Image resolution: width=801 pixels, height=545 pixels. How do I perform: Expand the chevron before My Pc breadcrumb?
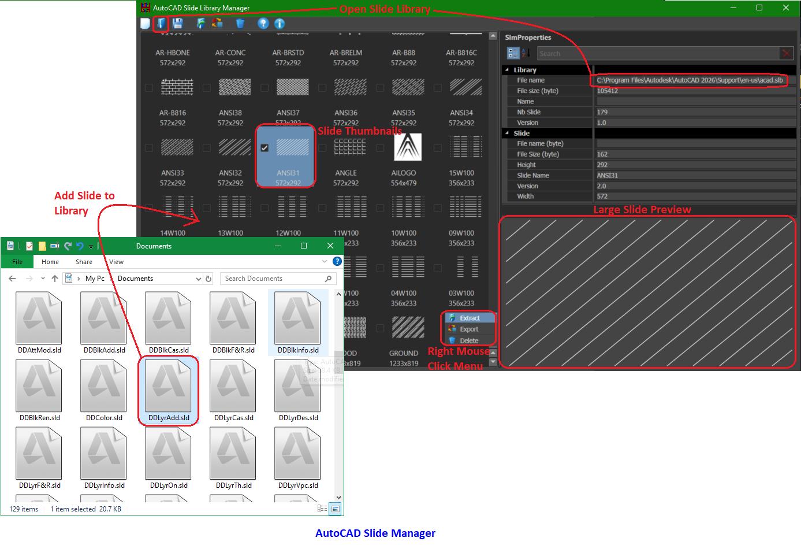coord(79,279)
